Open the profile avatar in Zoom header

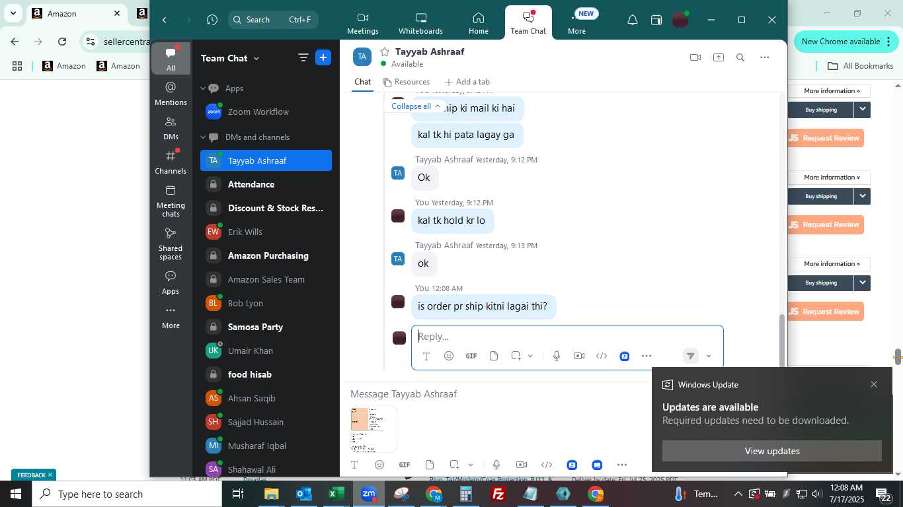pyautogui.click(x=680, y=20)
